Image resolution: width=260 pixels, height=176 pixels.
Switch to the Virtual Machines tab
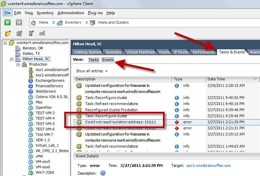pyautogui.click(x=141, y=52)
